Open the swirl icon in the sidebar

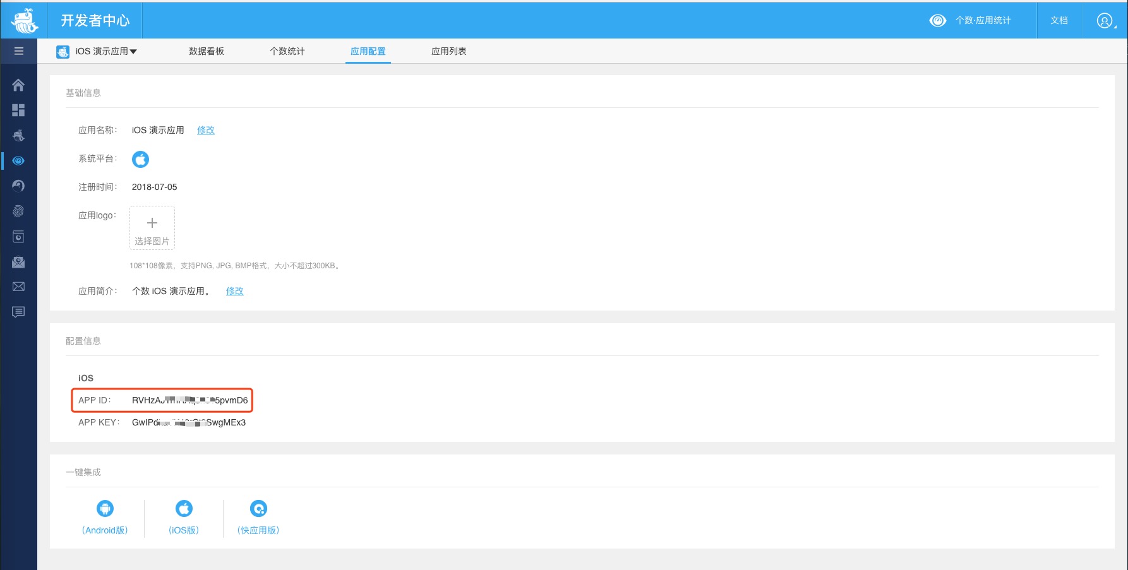18,186
